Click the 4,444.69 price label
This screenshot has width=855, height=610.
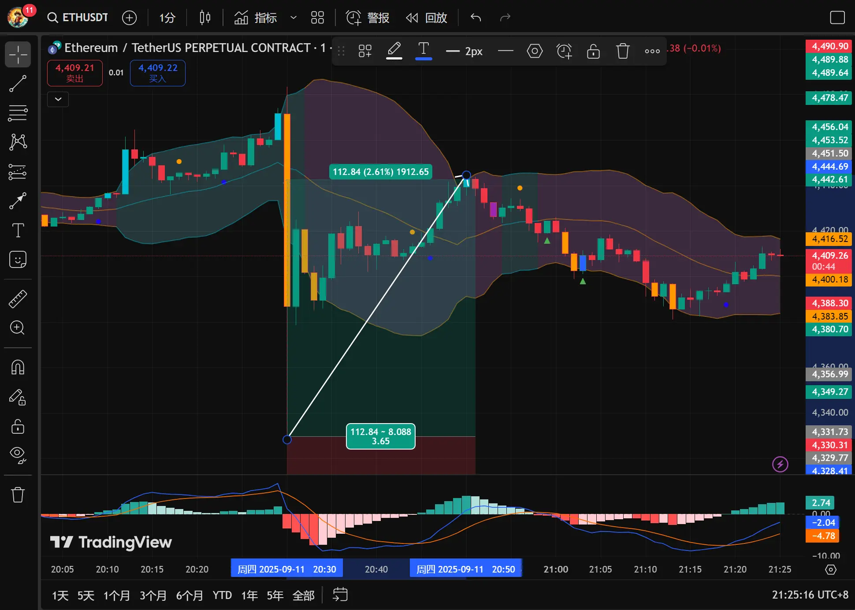click(x=829, y=167)
